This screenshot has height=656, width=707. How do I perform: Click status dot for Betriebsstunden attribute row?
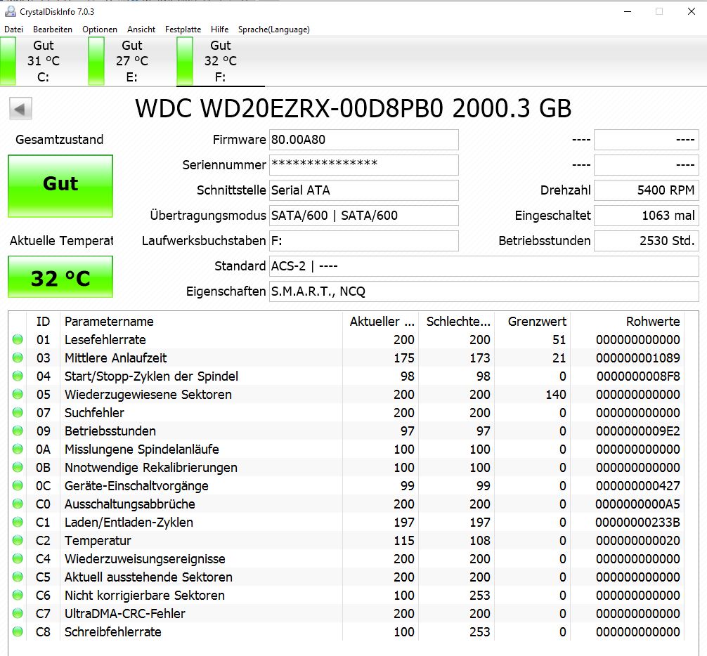(x=18, y=431)
